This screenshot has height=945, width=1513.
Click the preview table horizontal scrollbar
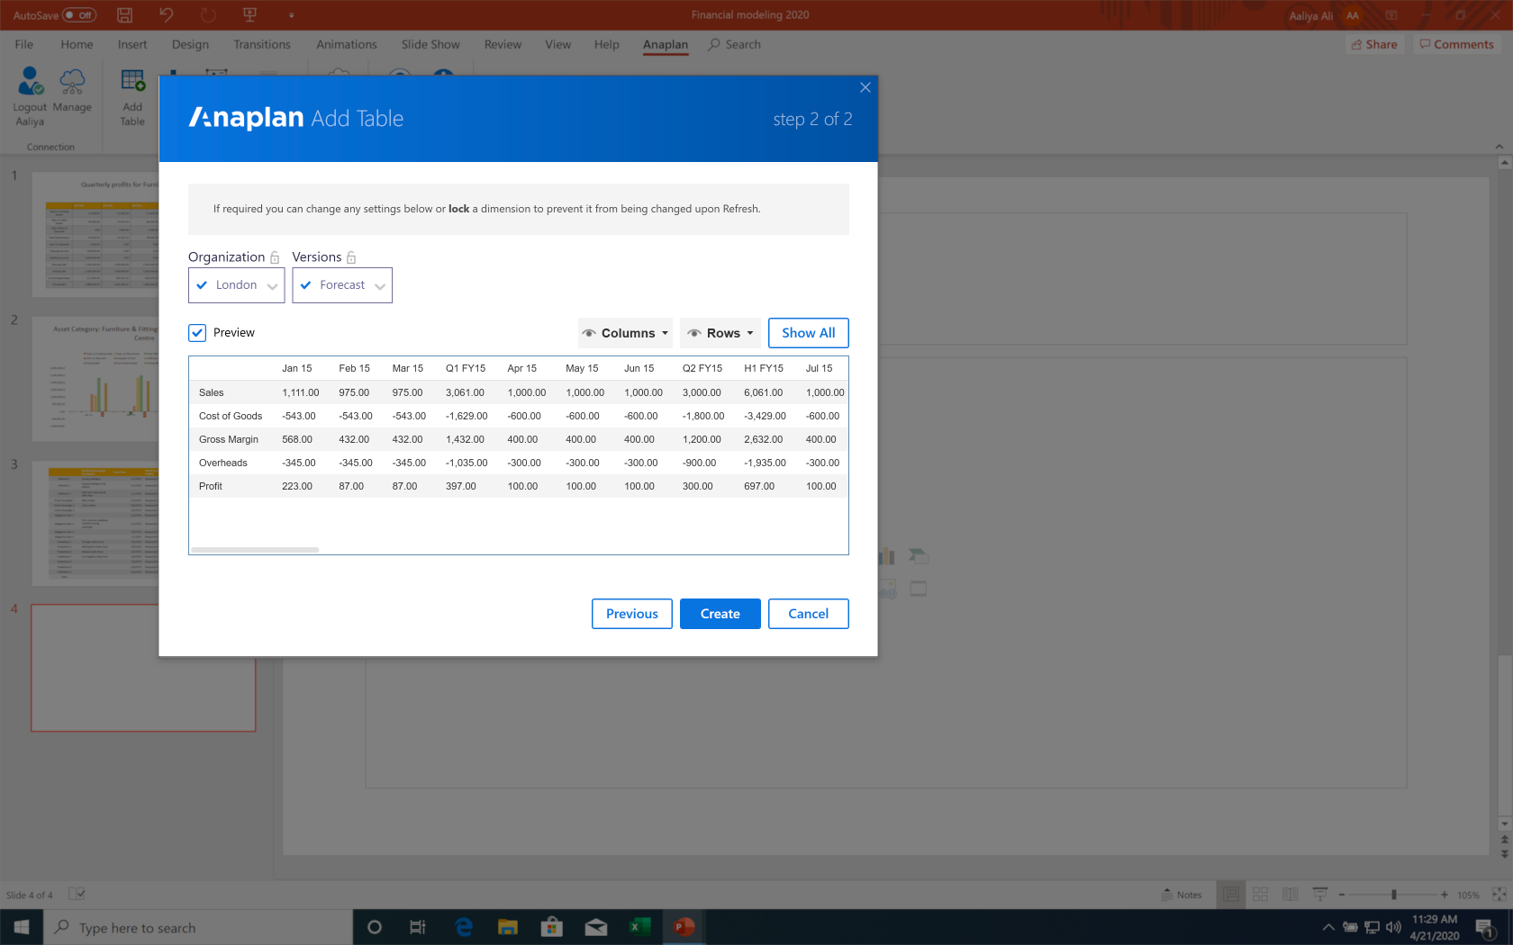point(255,549)
